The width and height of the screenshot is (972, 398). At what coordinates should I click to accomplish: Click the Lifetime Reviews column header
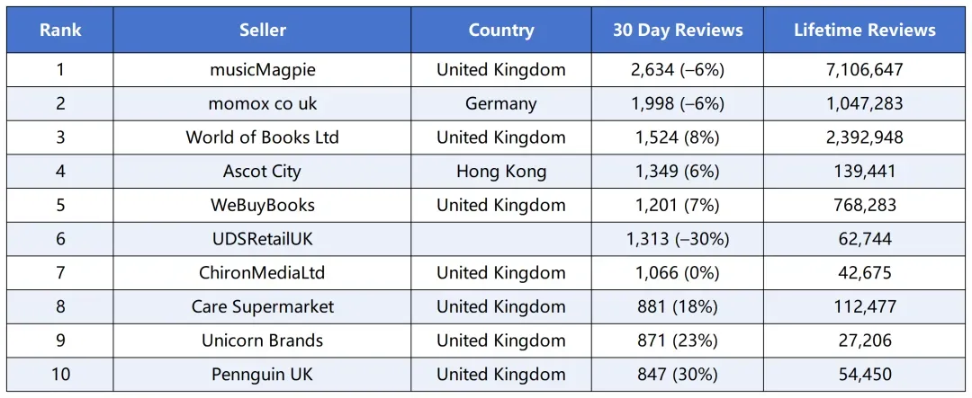pyautogui.click(x=865, y=31)
